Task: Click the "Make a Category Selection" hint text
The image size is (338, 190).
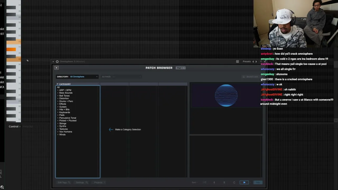Action: tap(128, 130)
